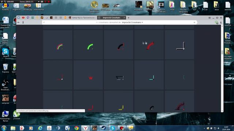Launch samp.exe desktop icon
234x131 pixels.
[x=5, y=99]
